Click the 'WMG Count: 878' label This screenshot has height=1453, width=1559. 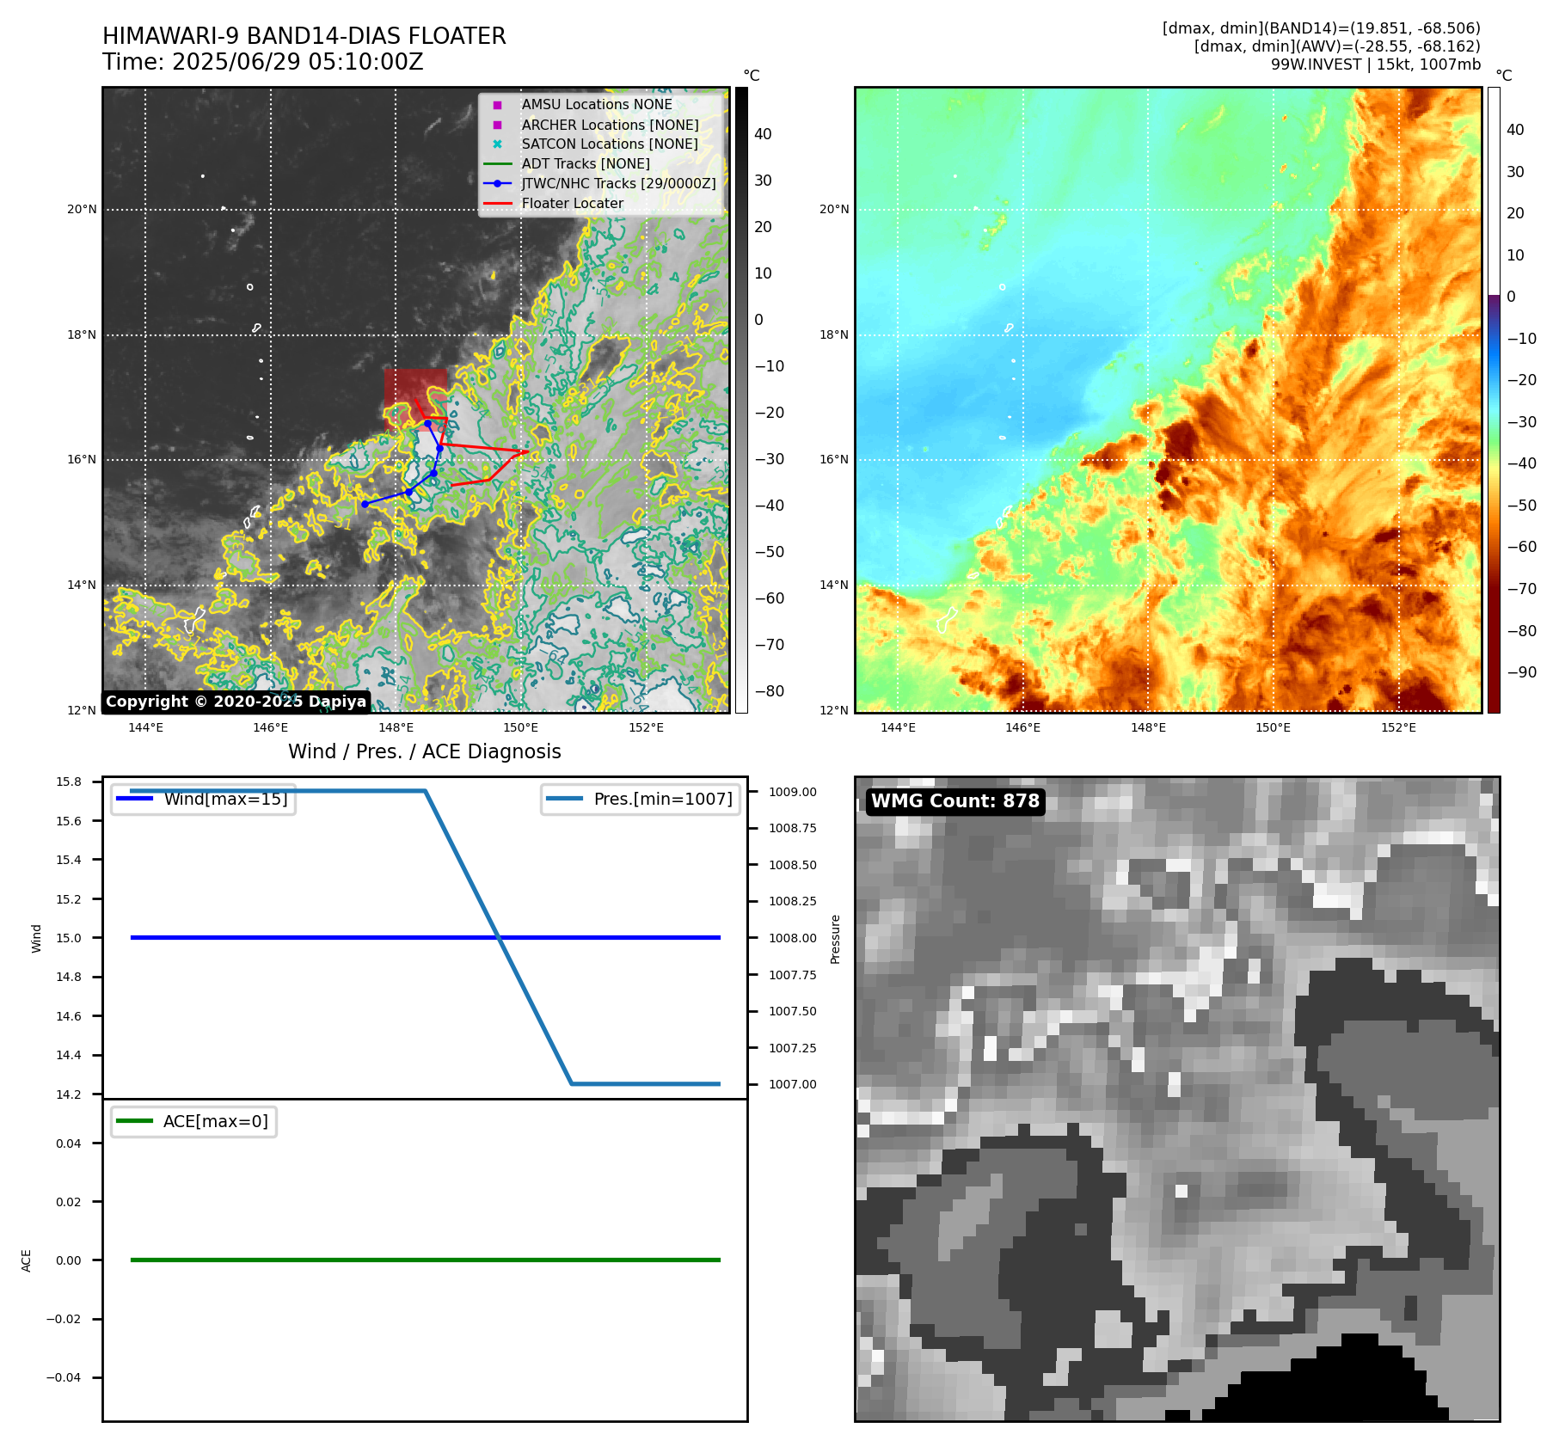[955, 801]
